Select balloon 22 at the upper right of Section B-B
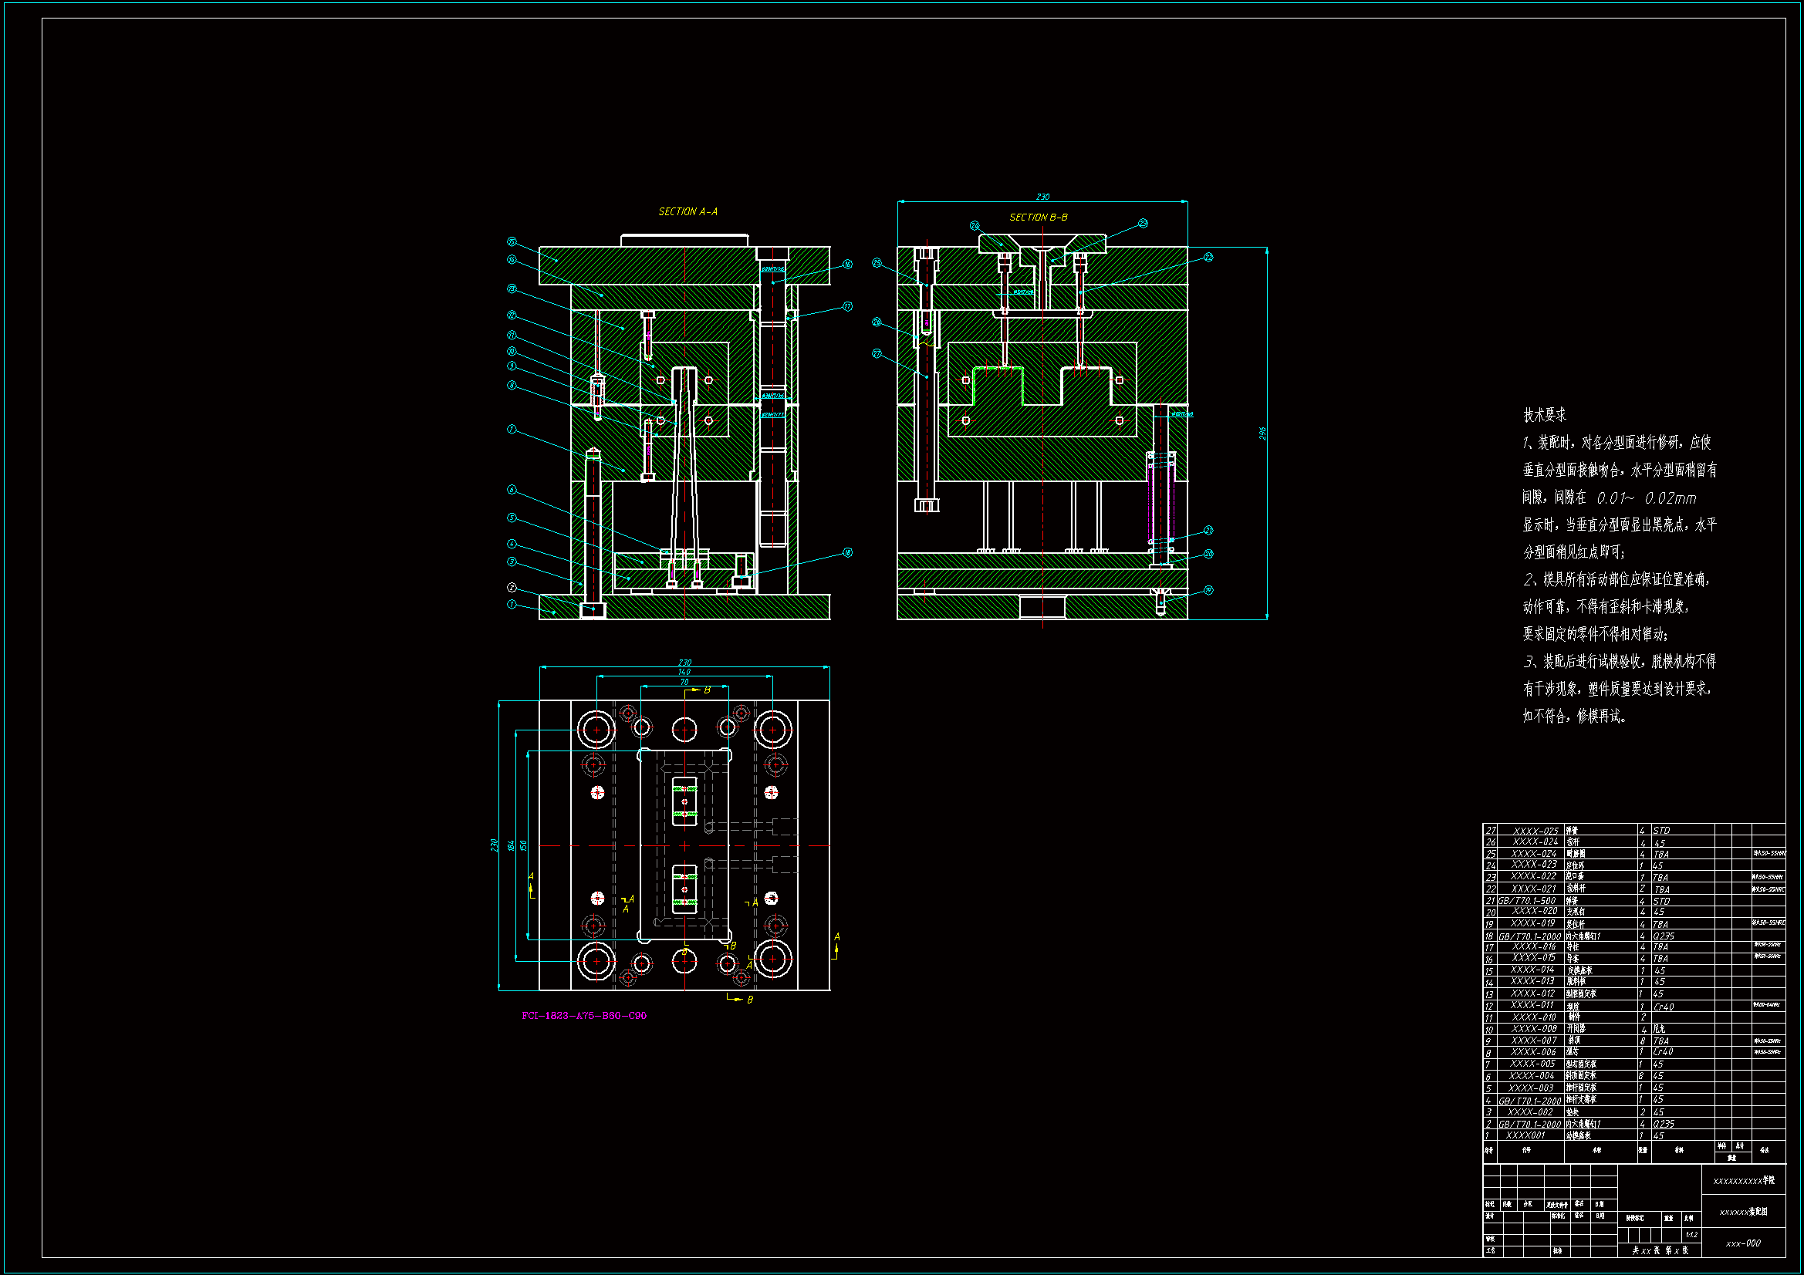The image size is (1804, 1275). coord(1208,258)
